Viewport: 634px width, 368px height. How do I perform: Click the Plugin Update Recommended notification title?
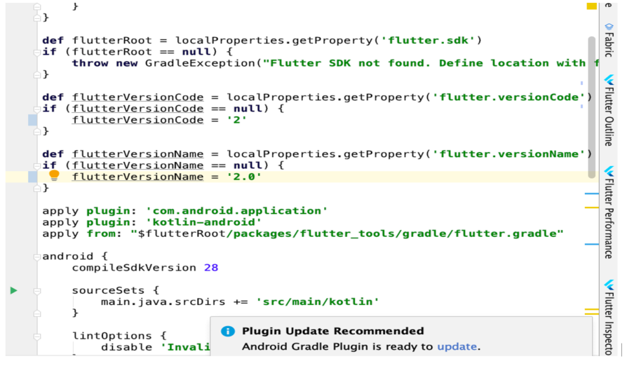click(x=332, y=331)
